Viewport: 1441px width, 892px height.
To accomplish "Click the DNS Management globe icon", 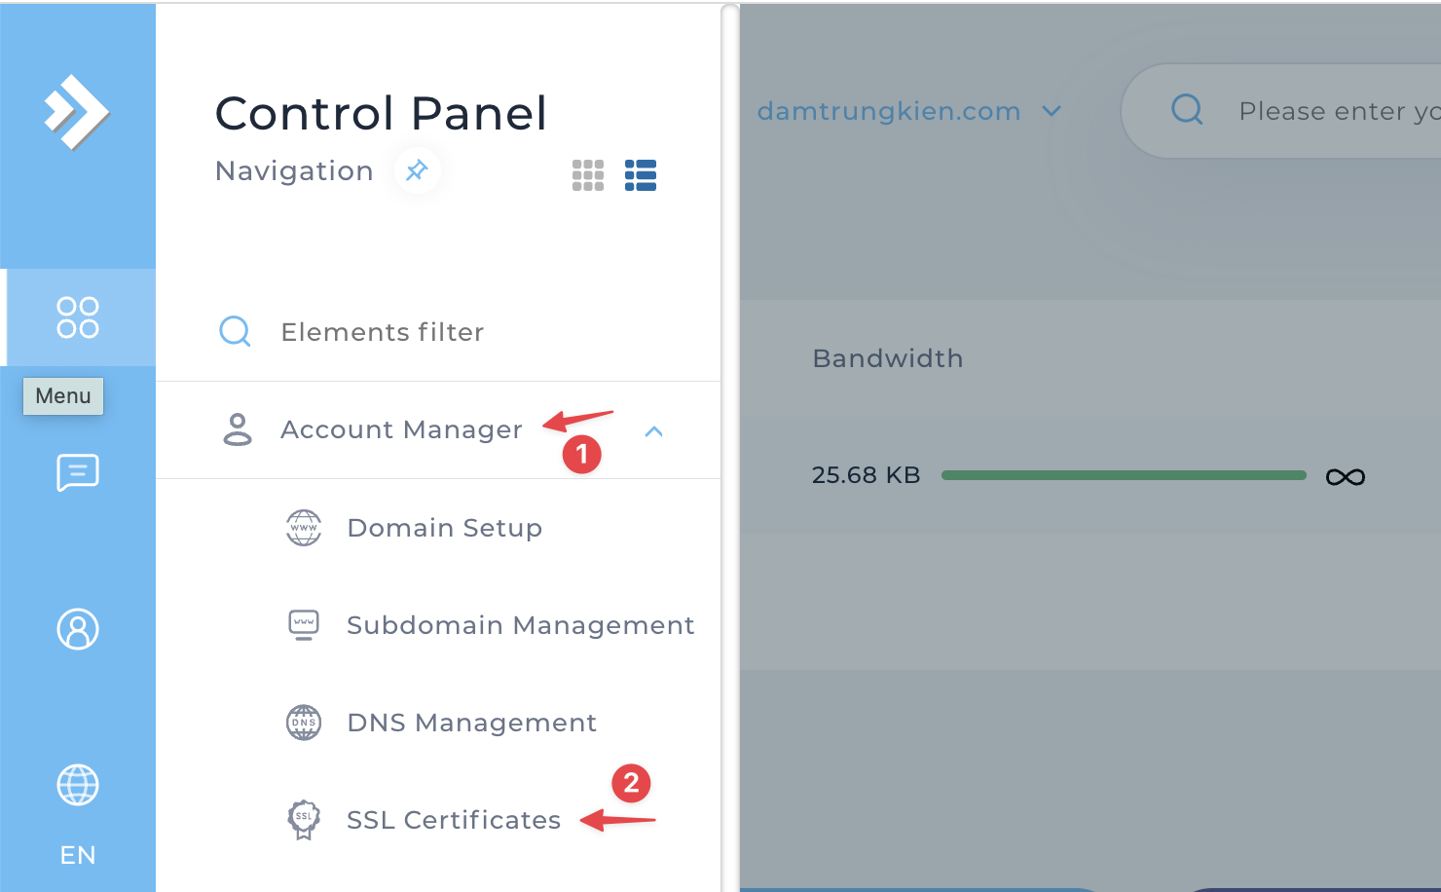I will coord(304,723).
